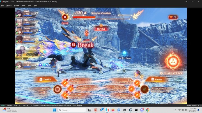
Task: Open the Options menu
Action: (x=9, y=5)
